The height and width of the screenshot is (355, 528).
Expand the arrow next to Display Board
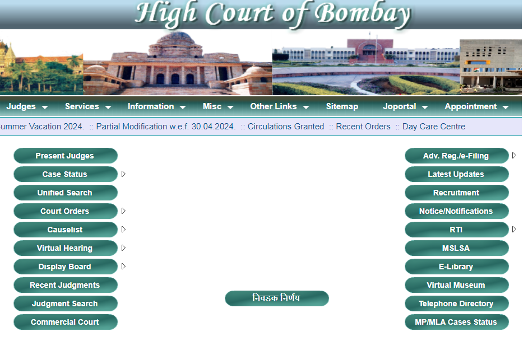123,267
